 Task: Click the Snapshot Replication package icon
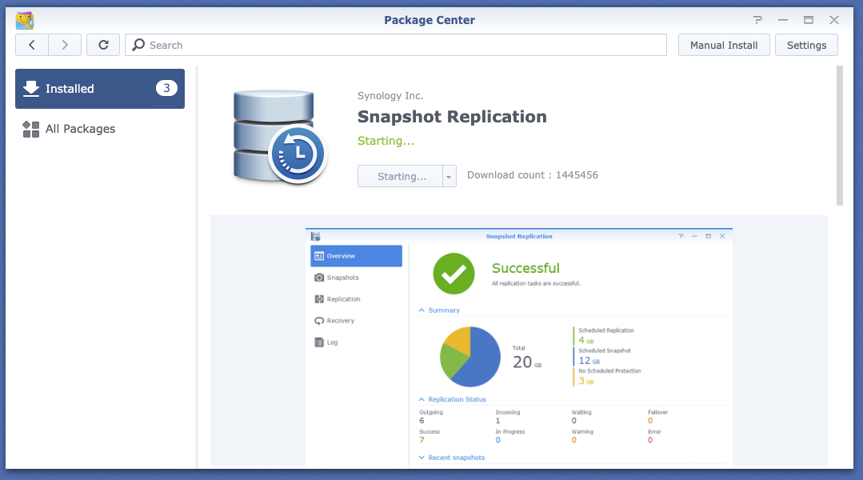tap(280, 137)
